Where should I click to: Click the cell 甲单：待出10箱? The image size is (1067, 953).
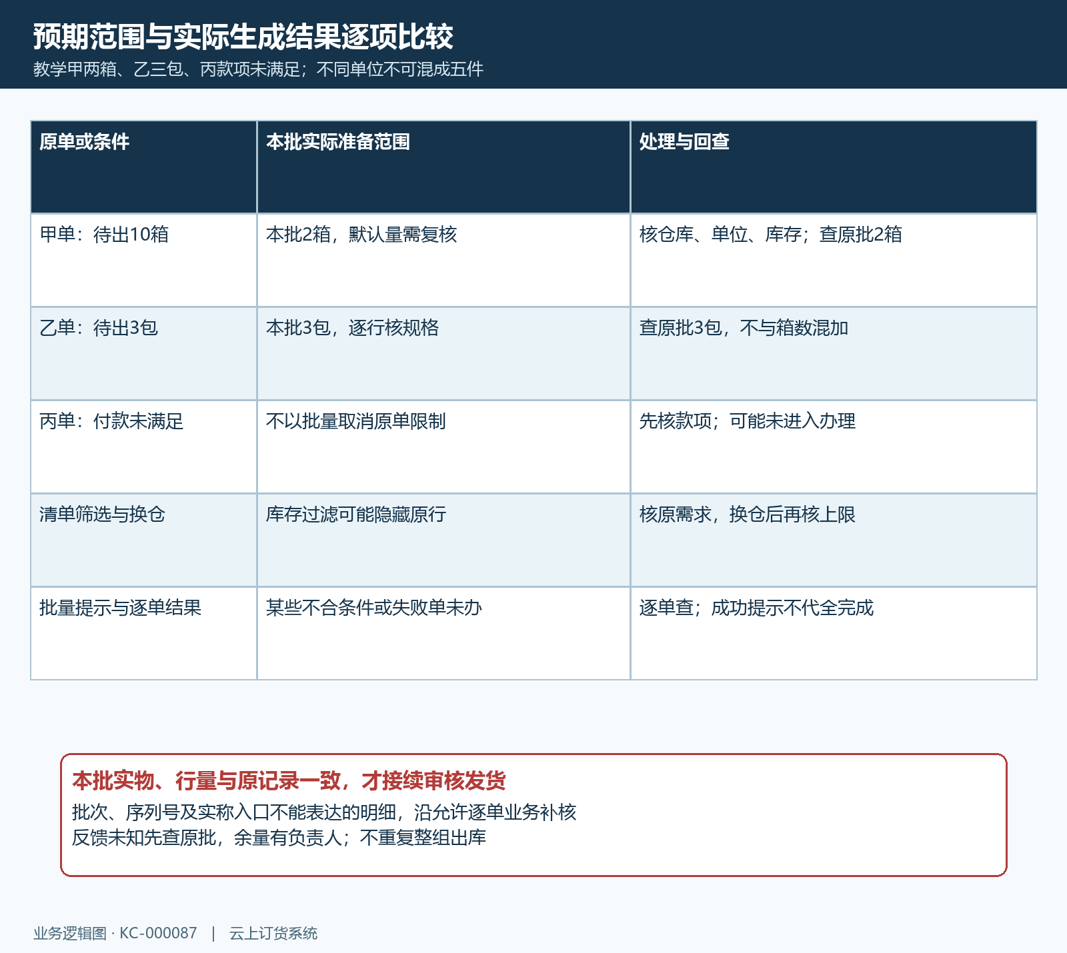[144, 261]
